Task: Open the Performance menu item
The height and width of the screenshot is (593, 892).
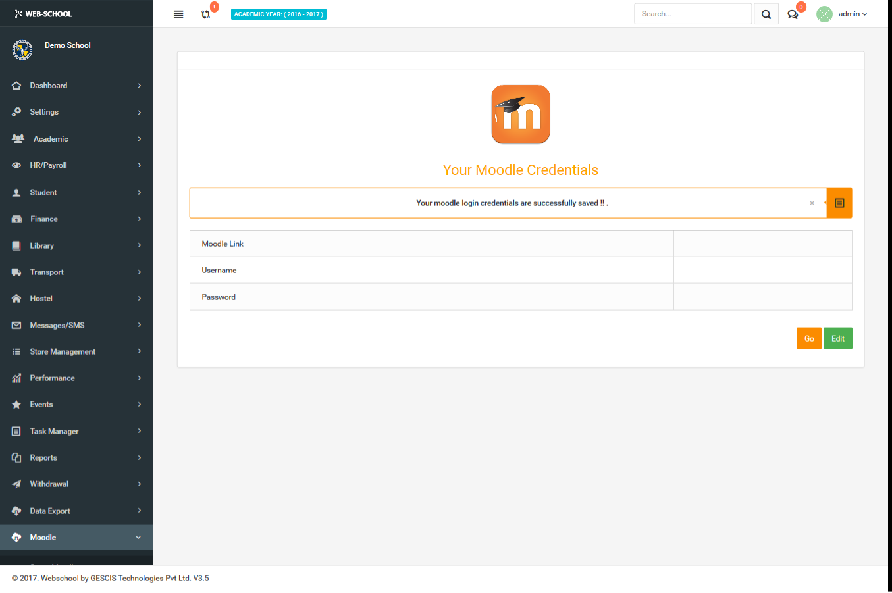Action: [x=76, y=378]
